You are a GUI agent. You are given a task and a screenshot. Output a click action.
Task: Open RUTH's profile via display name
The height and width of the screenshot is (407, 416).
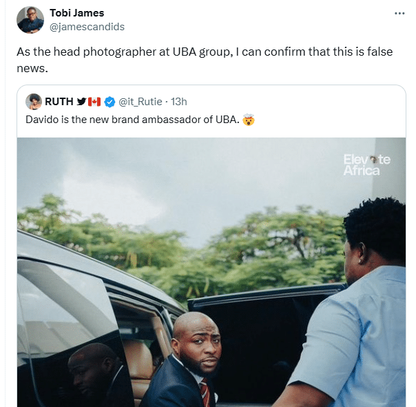click(x=59, y=102)
